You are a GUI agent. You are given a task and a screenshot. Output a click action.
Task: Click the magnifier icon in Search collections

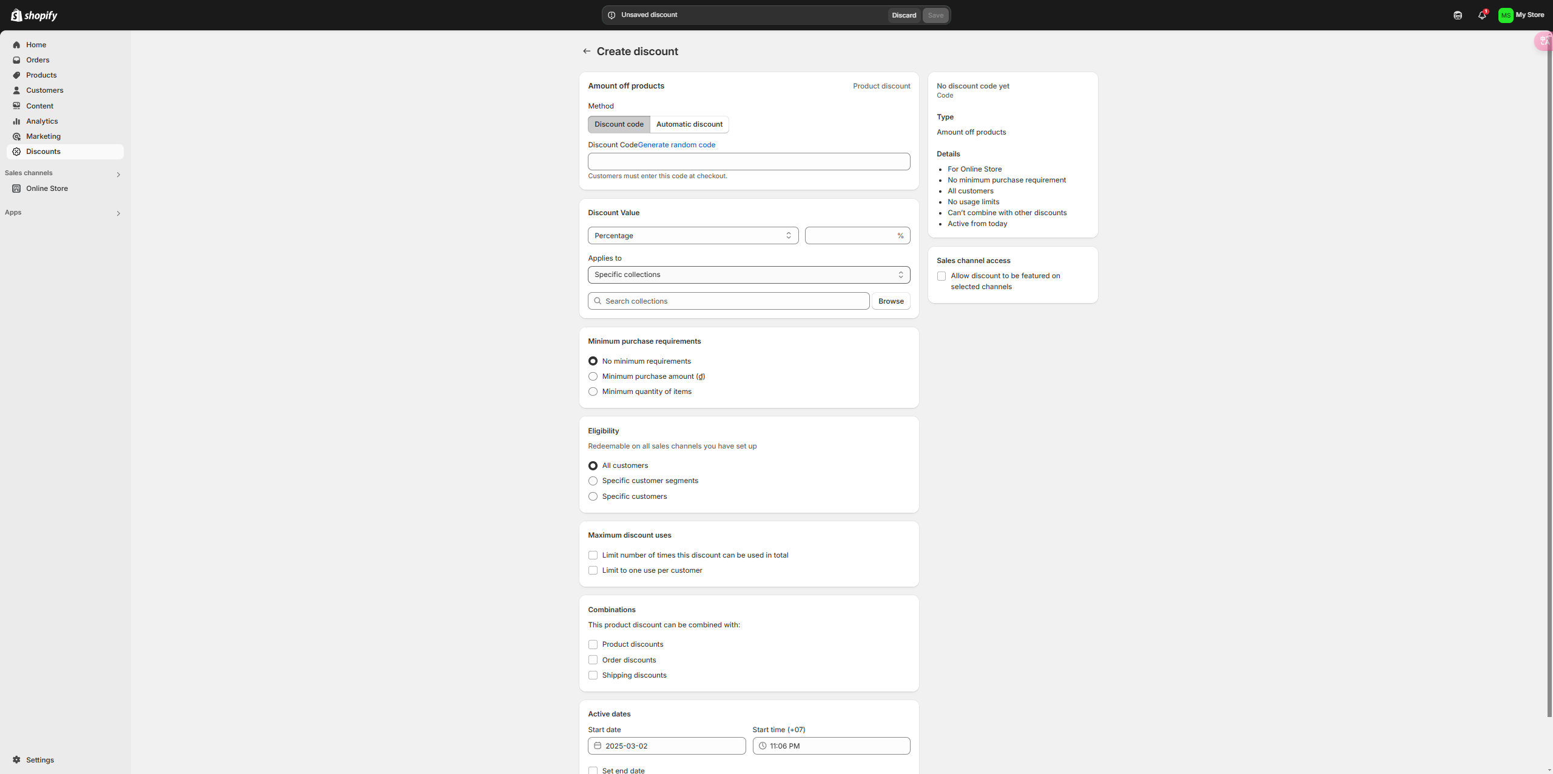pyautogui.click(x=598, y=301)
